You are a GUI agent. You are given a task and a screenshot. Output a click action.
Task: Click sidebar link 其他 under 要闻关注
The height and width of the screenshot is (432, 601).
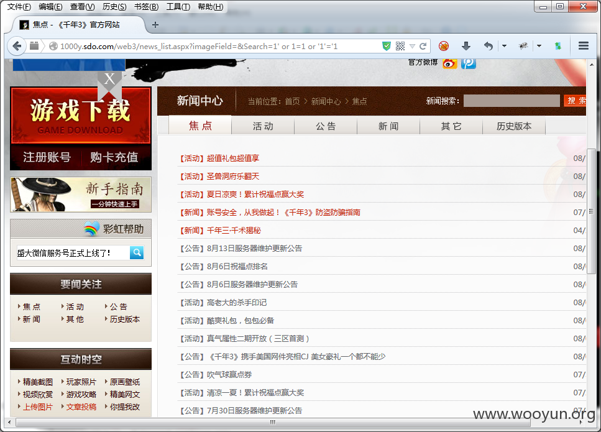(x=75, y=319)
